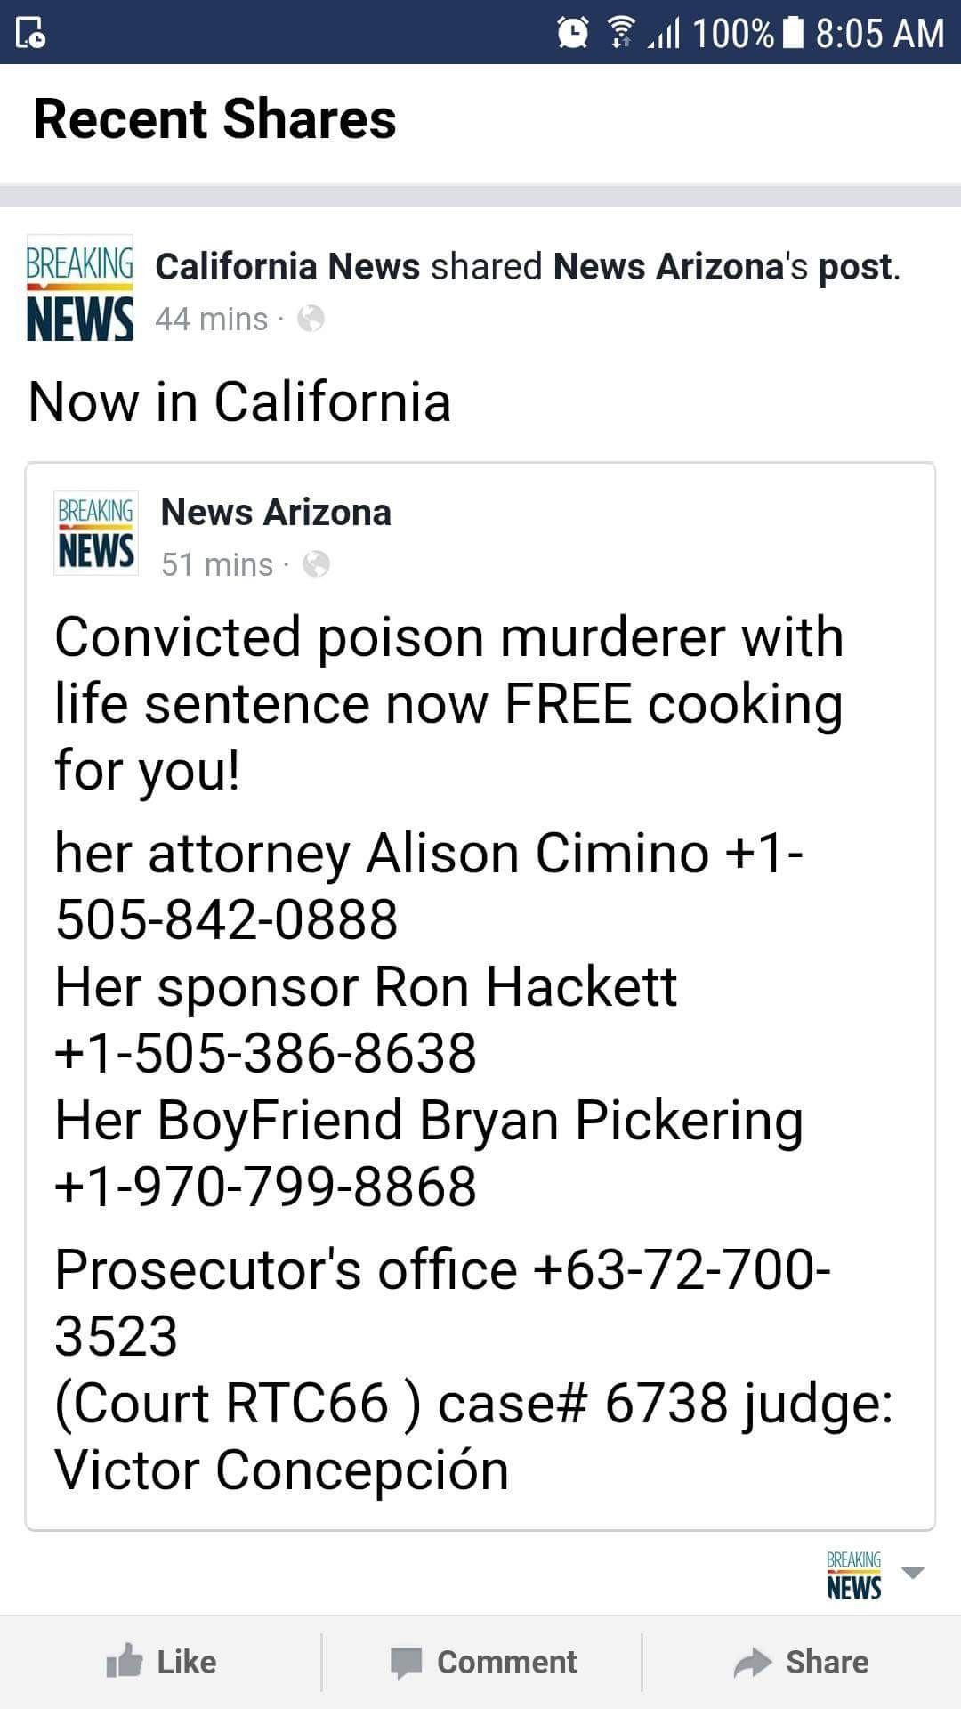This screenshot has width=961, height=1709.
Task: Open the California News page link
Action: click(x=287, y=267)
